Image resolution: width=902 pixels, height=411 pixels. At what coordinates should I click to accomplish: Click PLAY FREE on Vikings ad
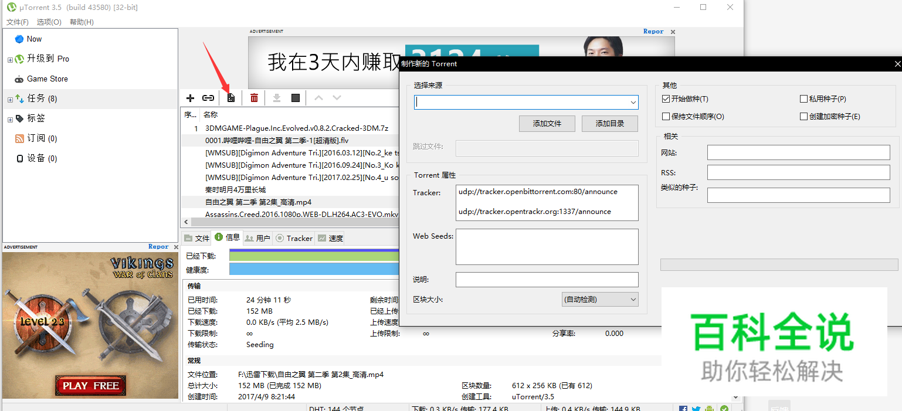91,386
